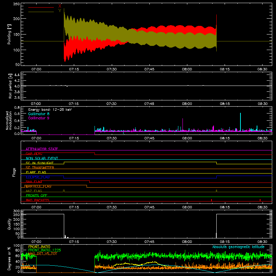Click the A4Z_FLAG pulse near 07:11
This screenshot has height=276, width=276.
point(64,191)
